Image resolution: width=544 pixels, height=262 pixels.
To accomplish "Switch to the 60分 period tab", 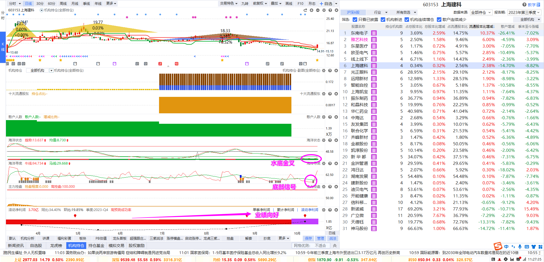I will pos(52,3).
